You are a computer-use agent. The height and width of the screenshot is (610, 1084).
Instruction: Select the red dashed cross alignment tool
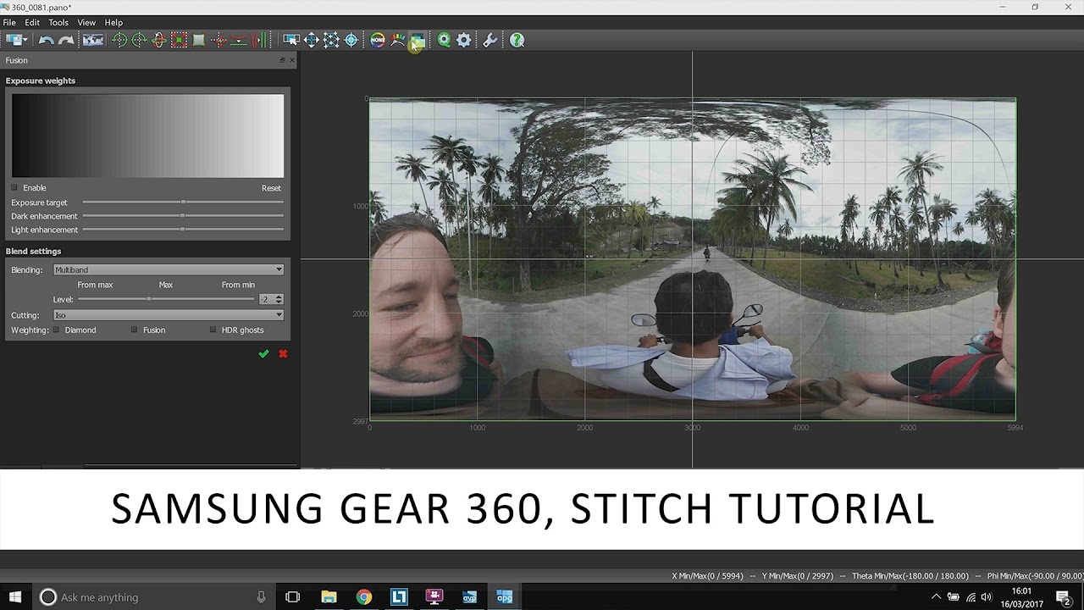click(x=218, y=40)
